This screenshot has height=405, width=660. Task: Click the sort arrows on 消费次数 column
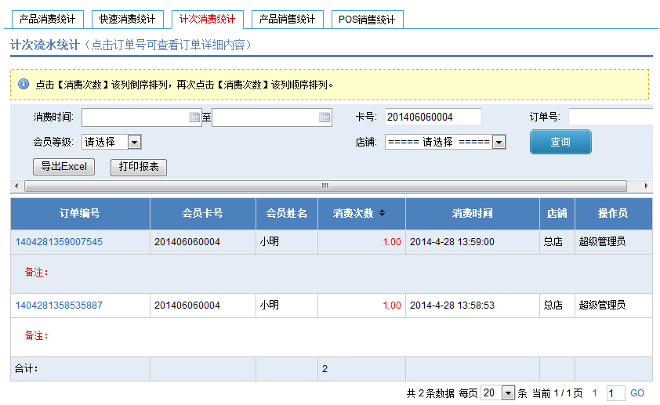tap(382, 213)
